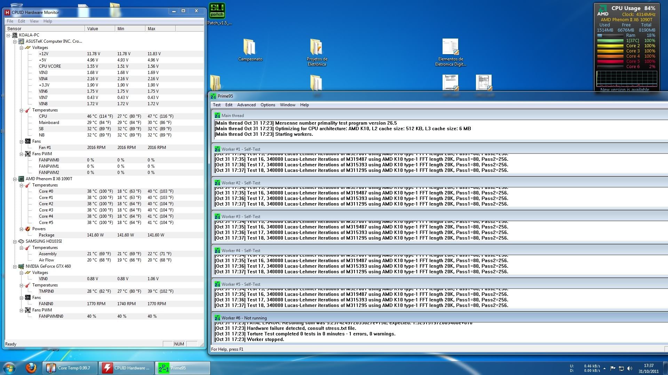Click the CPUID Hardware Monitor taskbar button

click(126, 368)
